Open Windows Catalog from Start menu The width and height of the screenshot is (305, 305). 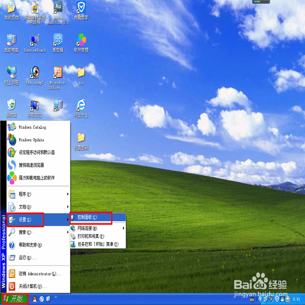point(38,127)
